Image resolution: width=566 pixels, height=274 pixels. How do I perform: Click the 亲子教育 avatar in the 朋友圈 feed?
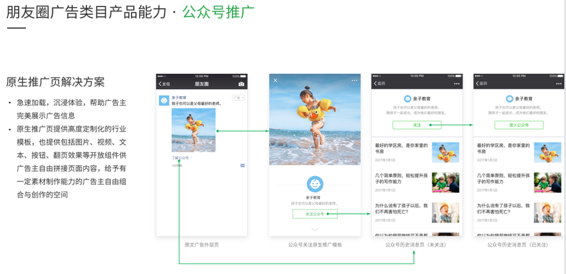click(x=164, y=101)
